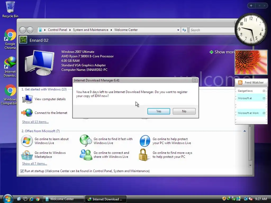
Task: Click Switch between windows Quick Launch icon
Action: [25, 199]
